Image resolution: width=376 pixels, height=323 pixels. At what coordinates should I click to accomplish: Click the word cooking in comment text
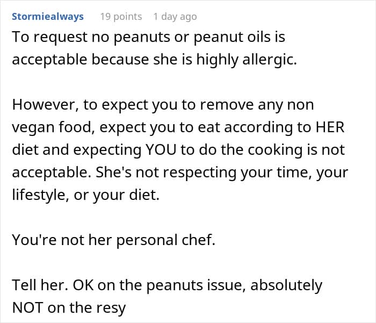pos(275,150)
